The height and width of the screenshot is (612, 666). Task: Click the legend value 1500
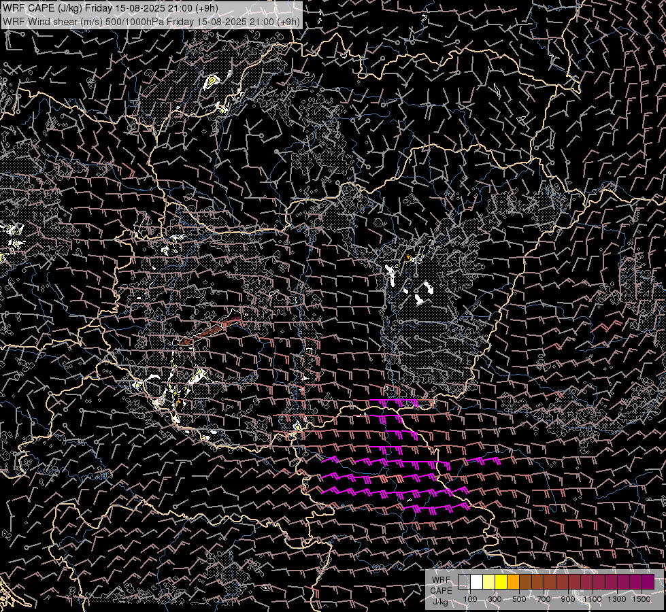(x=642, y=599)
